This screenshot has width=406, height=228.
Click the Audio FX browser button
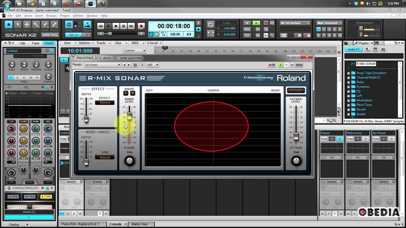354,49
